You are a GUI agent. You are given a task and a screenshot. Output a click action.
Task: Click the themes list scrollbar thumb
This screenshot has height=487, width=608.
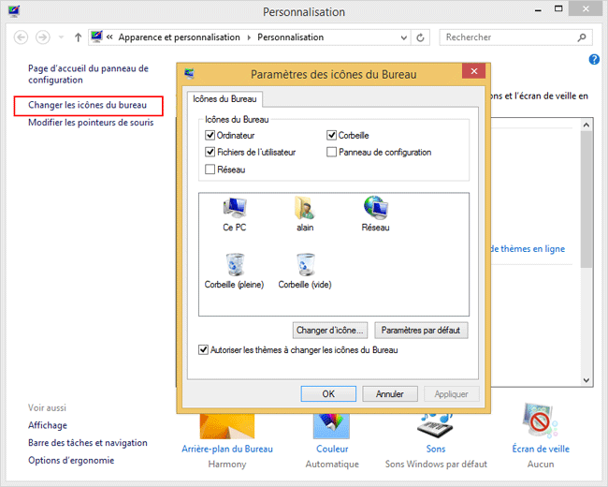pyautogui.click(x=586, y=199)
